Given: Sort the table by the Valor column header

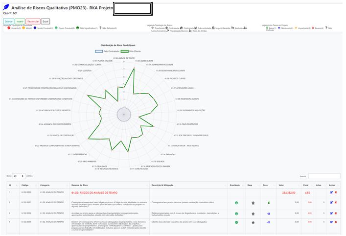Looking at the screenshot, I should point(289,185).
